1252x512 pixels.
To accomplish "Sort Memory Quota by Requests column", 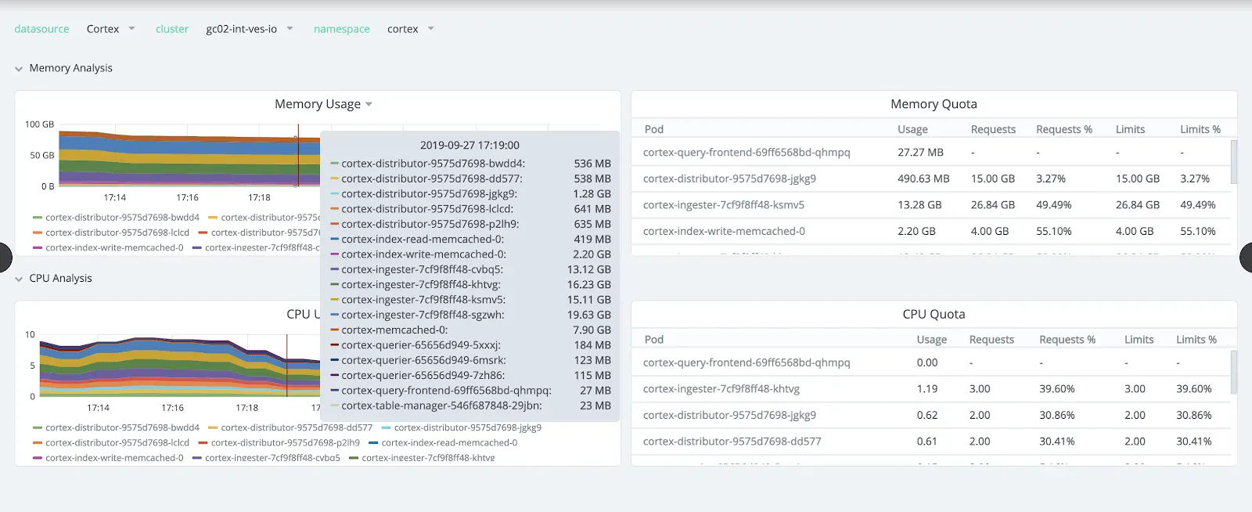I will click(x=993, y=129).
